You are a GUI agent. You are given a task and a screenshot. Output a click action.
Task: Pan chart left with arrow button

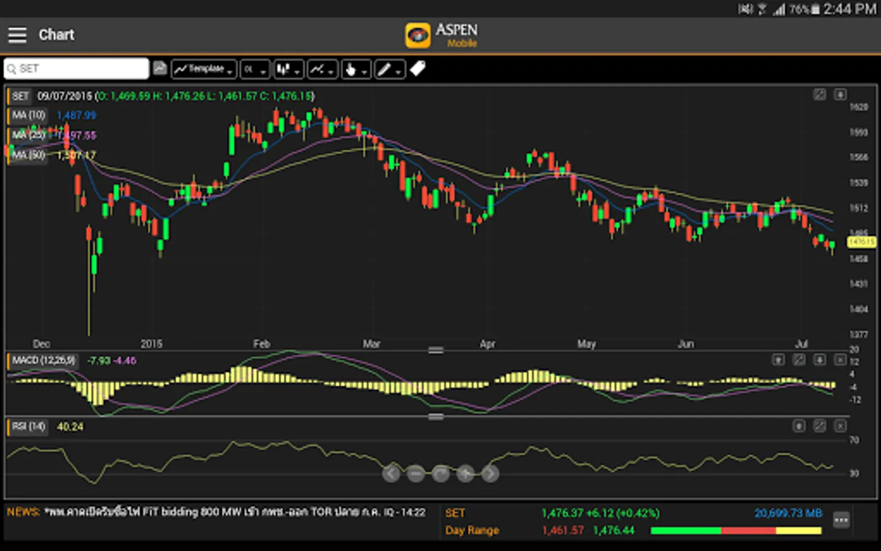point(392,473)
